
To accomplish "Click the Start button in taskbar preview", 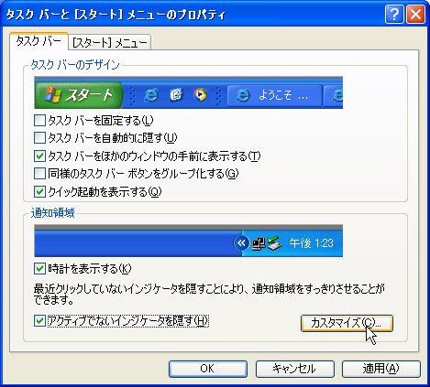I will point(79,95).
